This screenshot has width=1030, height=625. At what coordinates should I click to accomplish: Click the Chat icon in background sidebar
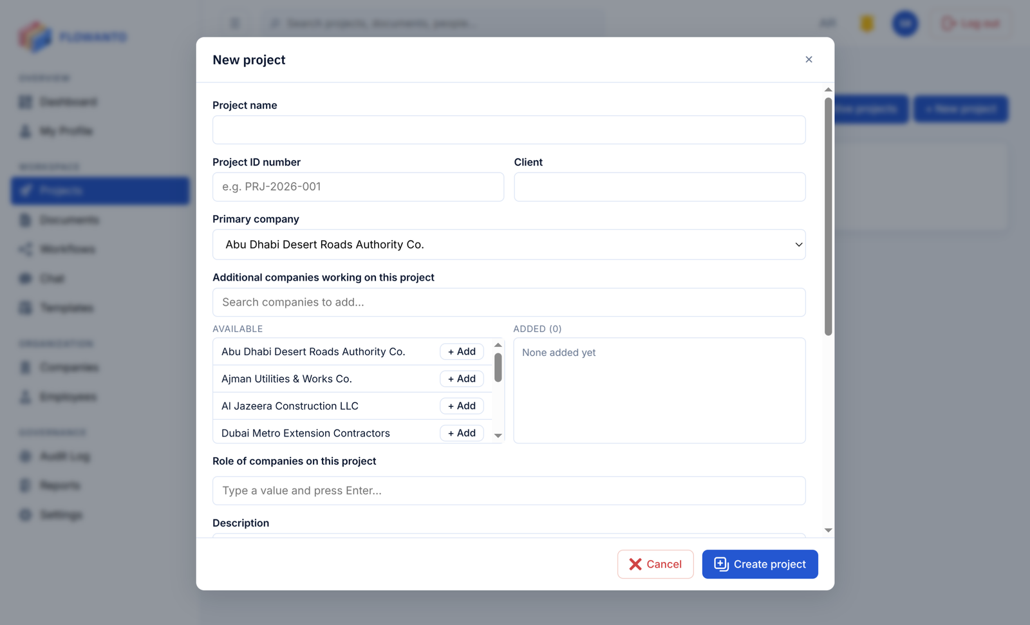click(x=26, y=278)
